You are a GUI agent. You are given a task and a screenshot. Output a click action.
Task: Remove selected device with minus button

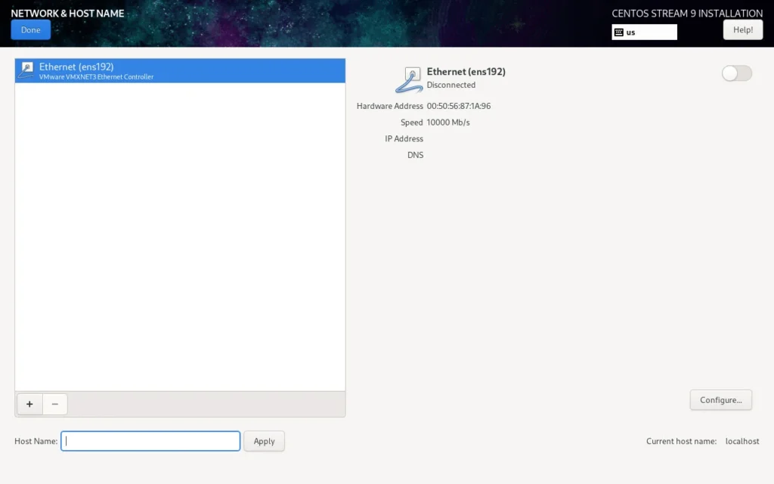(55, 404)
